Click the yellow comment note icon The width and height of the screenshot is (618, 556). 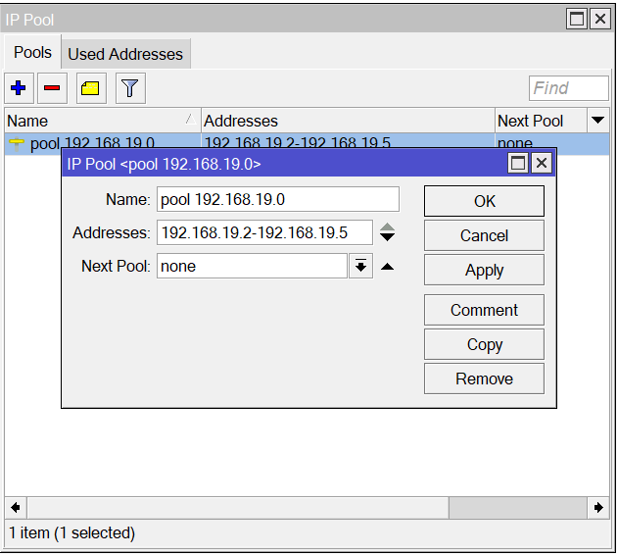(x=90, y=88)
